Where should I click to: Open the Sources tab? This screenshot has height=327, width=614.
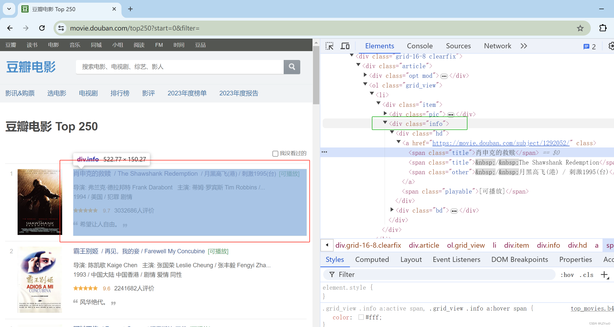tap(458, 46)
